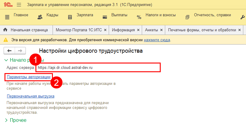246x139 pixels.
Task: Click the Выплаты wallet icon
Action: click(105, 17)
